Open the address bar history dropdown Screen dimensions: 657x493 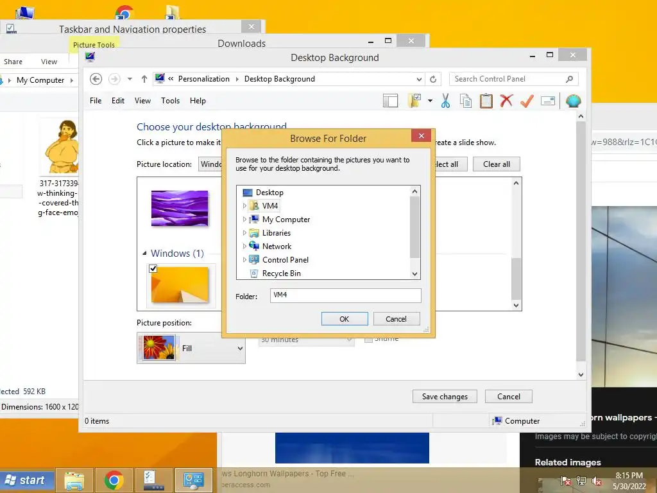pyautogui.click(x=419, y=79)
